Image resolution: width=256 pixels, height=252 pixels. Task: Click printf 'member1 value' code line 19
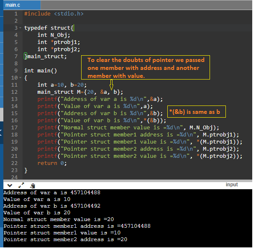point(140,142)
